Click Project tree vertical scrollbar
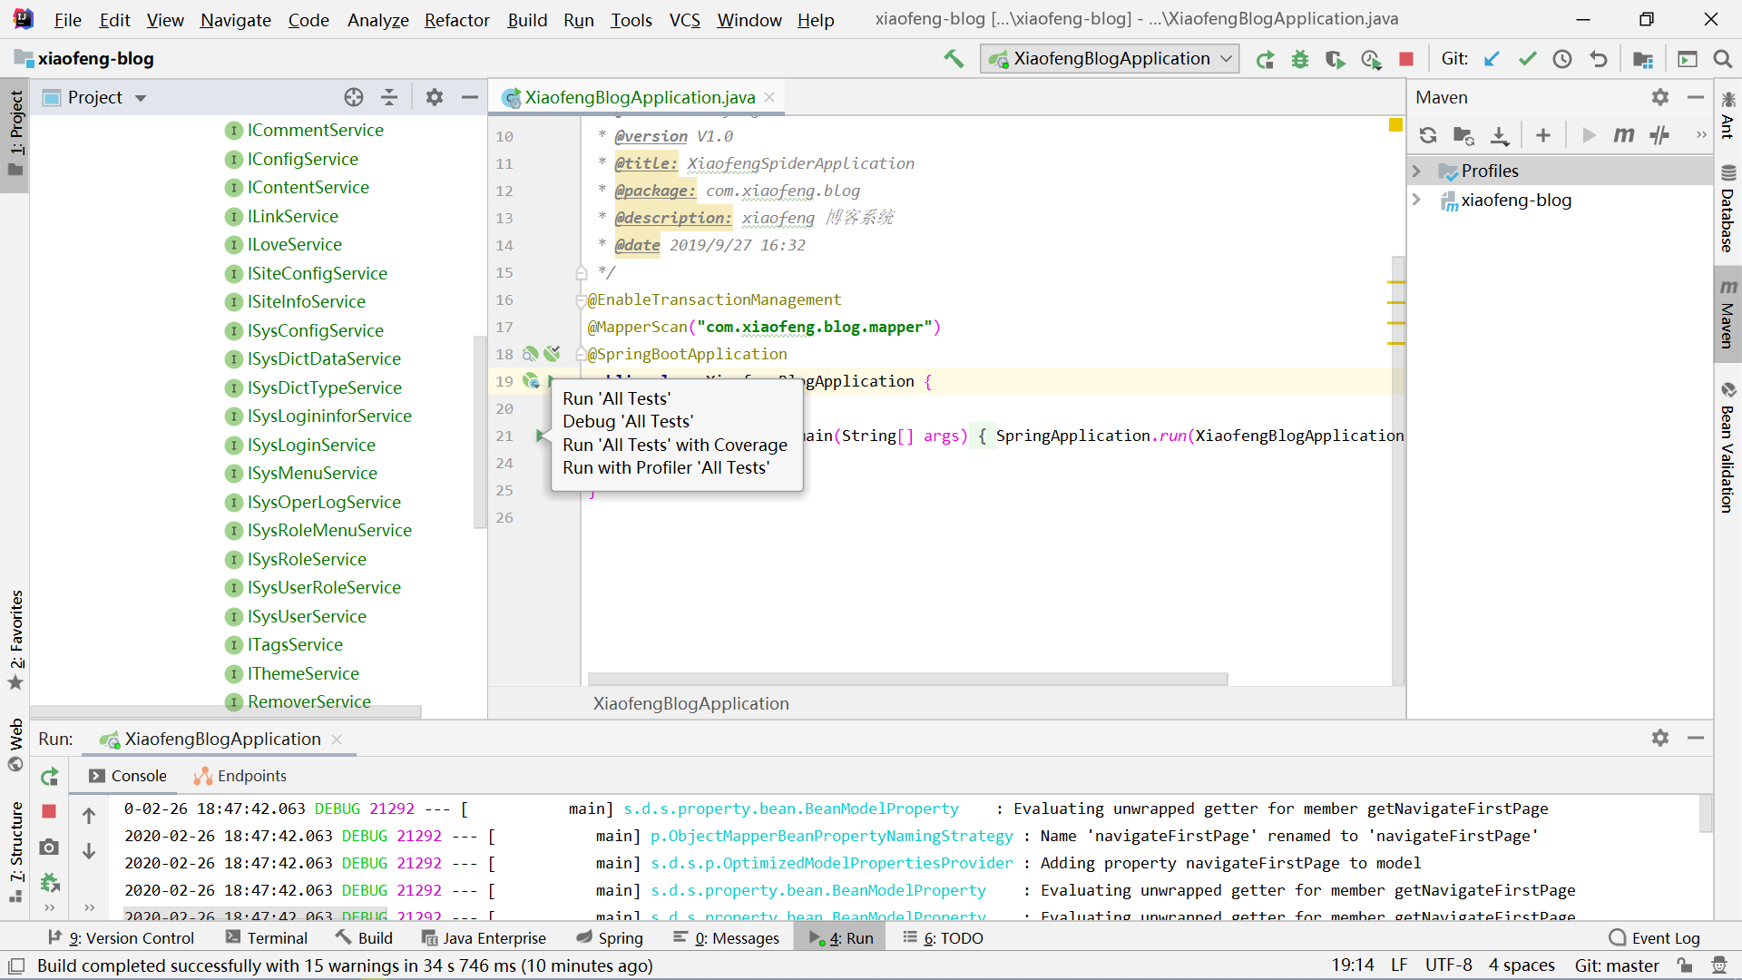1742x980 pixels. click(x=480, y=431)
